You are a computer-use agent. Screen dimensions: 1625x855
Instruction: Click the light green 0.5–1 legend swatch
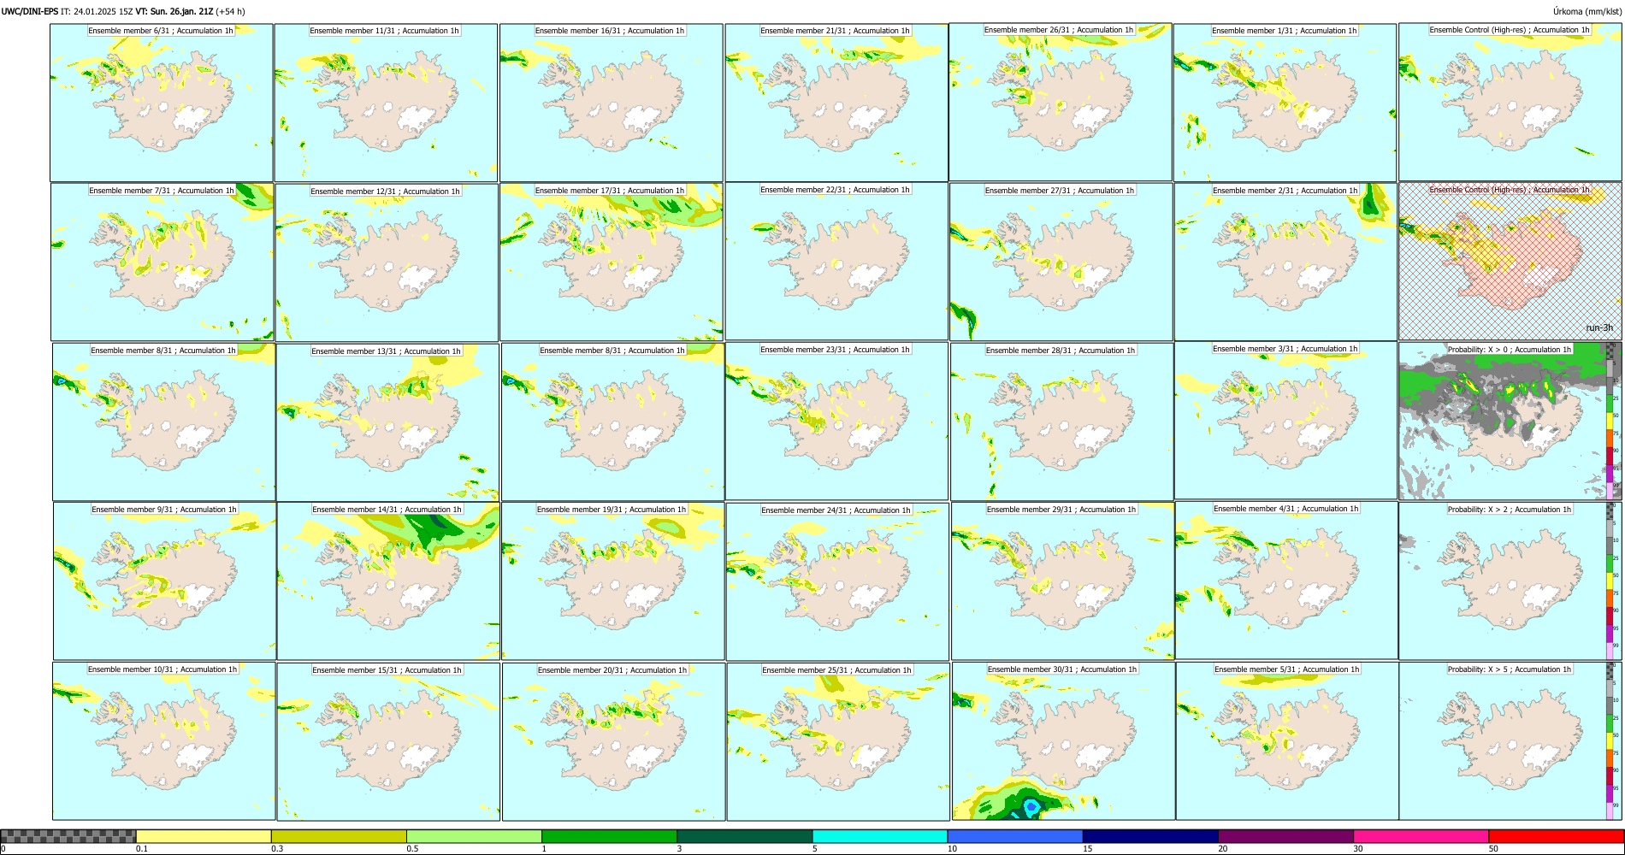tap(474, 836)
